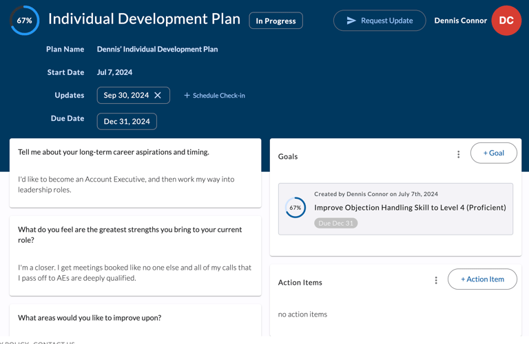Add a new goal with + Goal
This screenshot has height=344, width=529.
click(493, 153)
